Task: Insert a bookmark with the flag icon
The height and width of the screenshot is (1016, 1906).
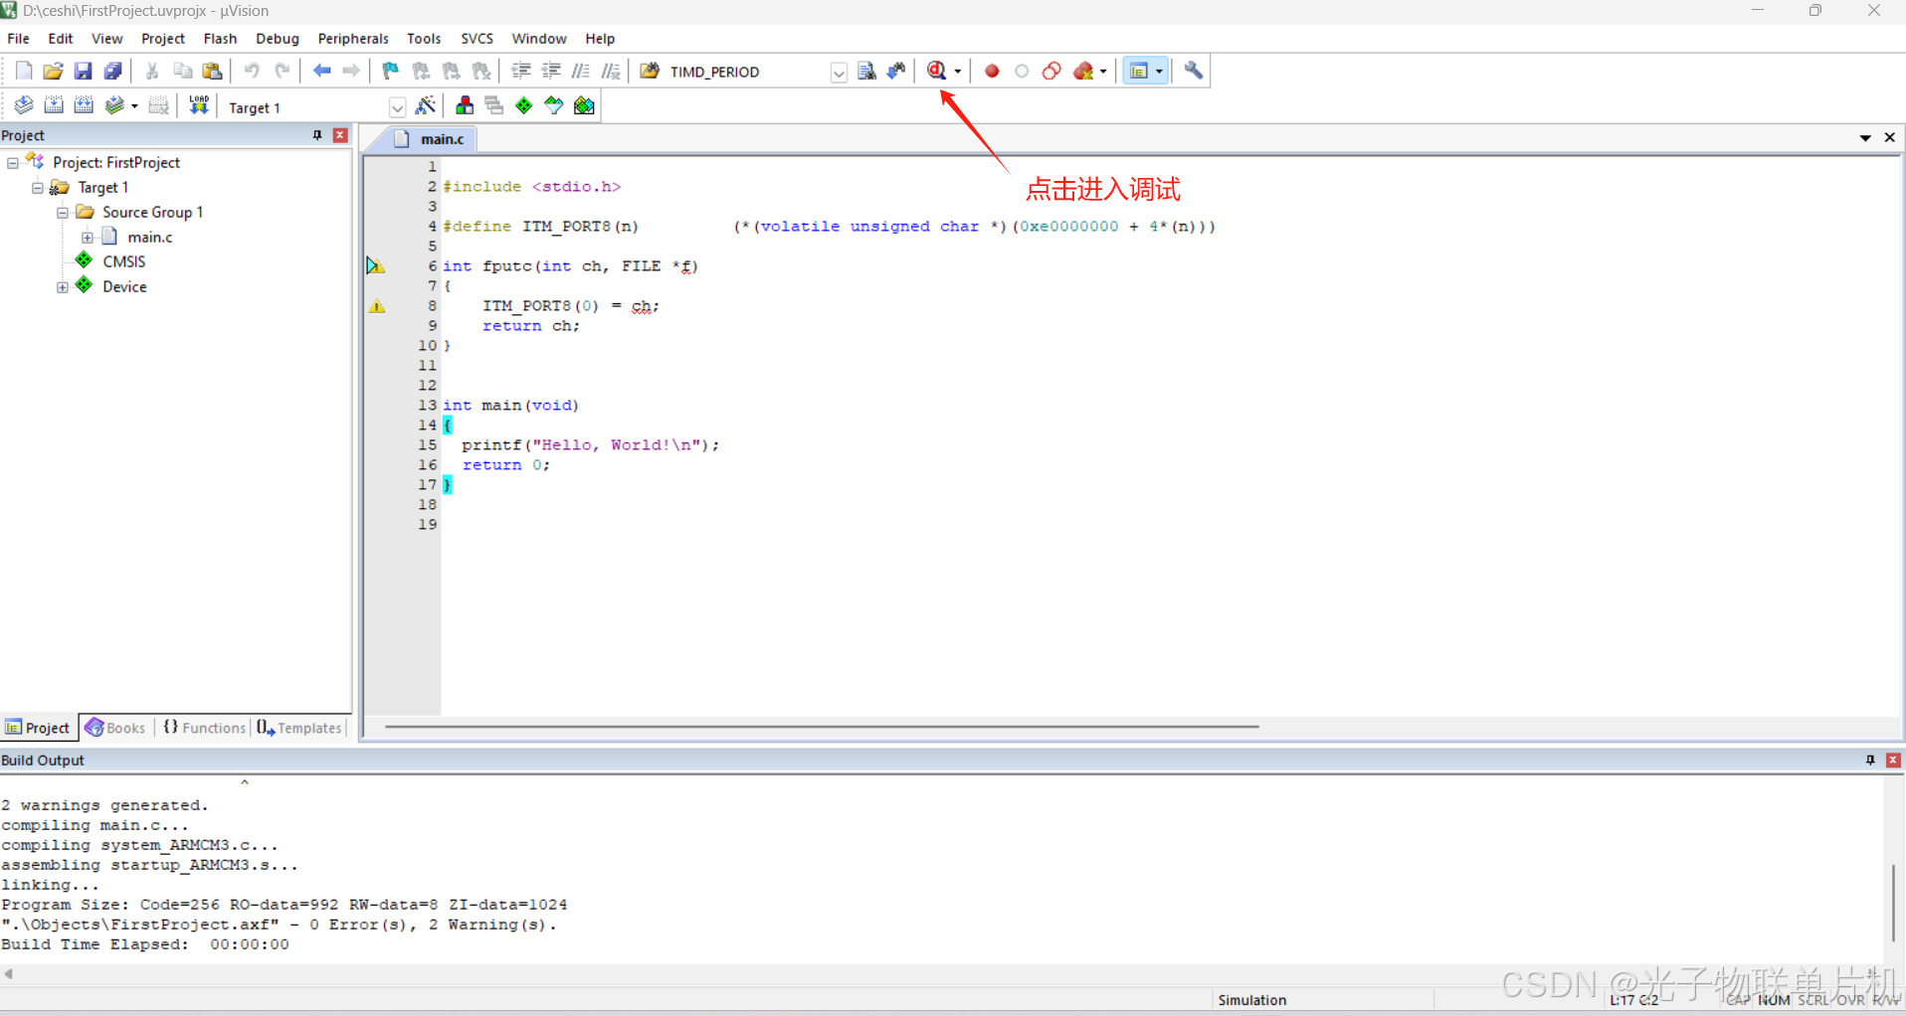Action: (391, 71)
